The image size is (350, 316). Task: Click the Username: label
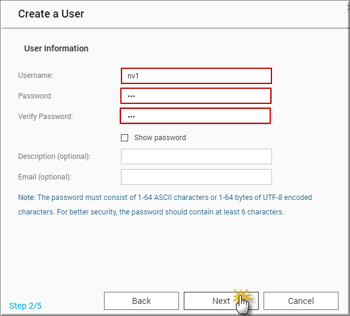pyautogui.click(x=36, y=76)
